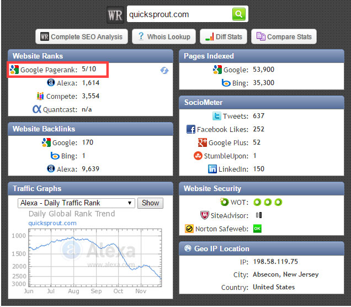This screenshot has height=307, width=351.
Task: Click the Pages Indexed panel header
Action: [x=262, y=56]
